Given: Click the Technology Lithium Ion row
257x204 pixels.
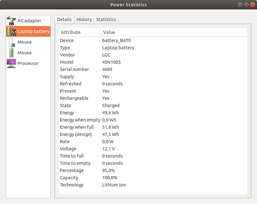Looking at the screenshot, I should (153, 185).
